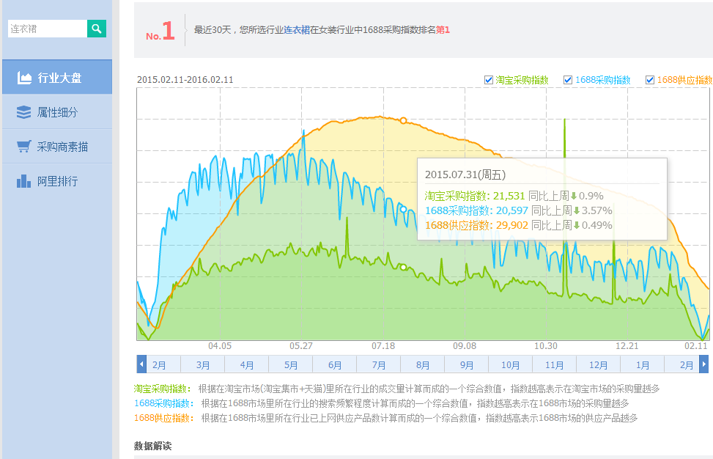Open the 阿里排行 menu item
The image size is (713, 459).
point(57,181)
